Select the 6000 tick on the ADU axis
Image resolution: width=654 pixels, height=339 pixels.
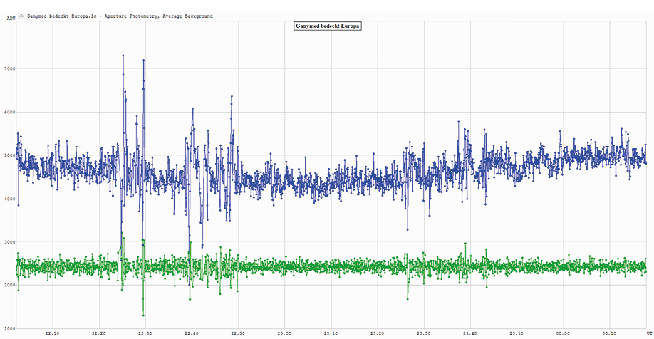coord(9,112)
